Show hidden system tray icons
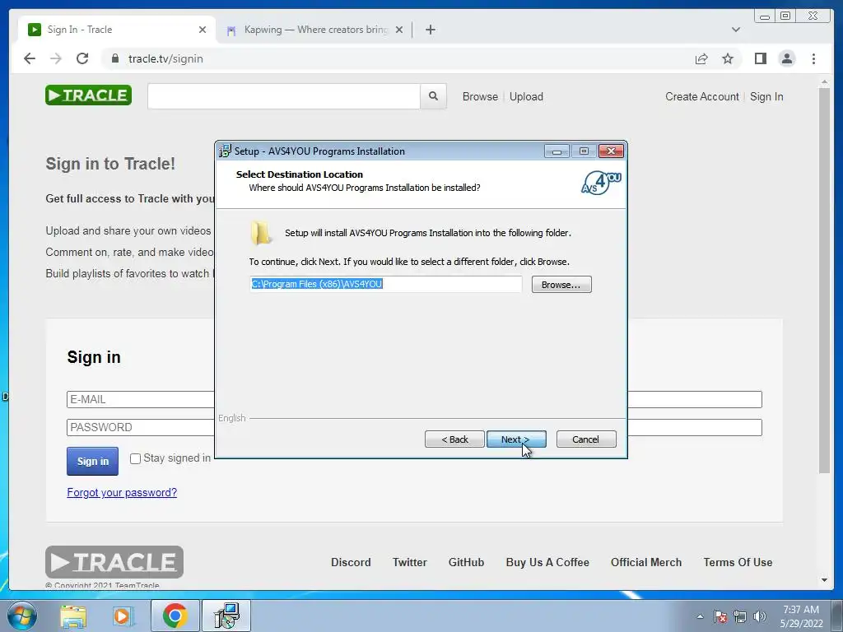Screen dimensions: 843x632 pyautogui.click(x=700, y=616)
